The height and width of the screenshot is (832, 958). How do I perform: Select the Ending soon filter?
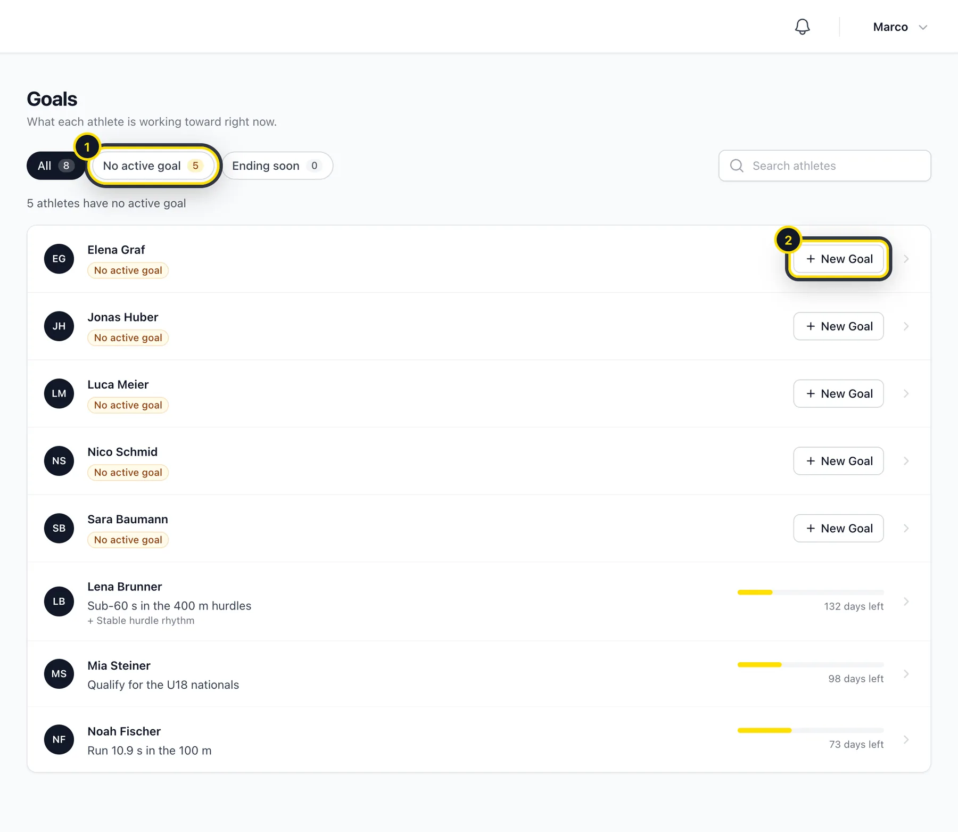pos(277,166)
